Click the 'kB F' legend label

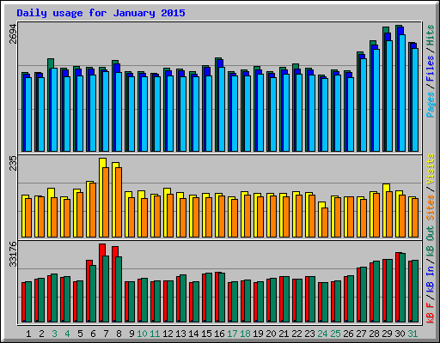pos(431,312)
